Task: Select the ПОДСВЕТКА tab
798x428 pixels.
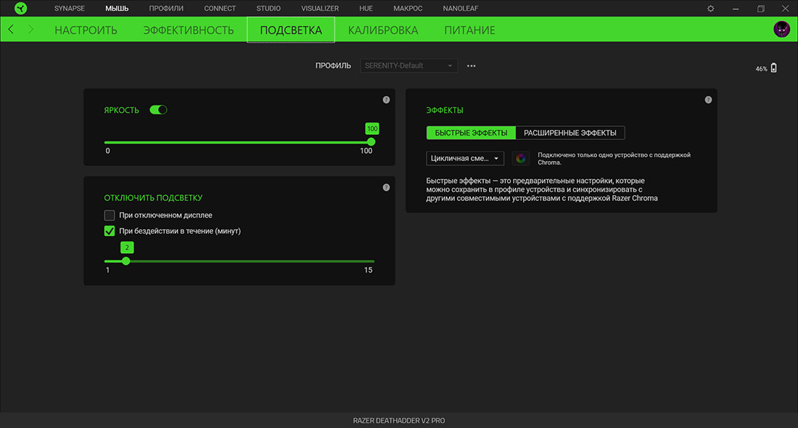Action: click(291, 30)
